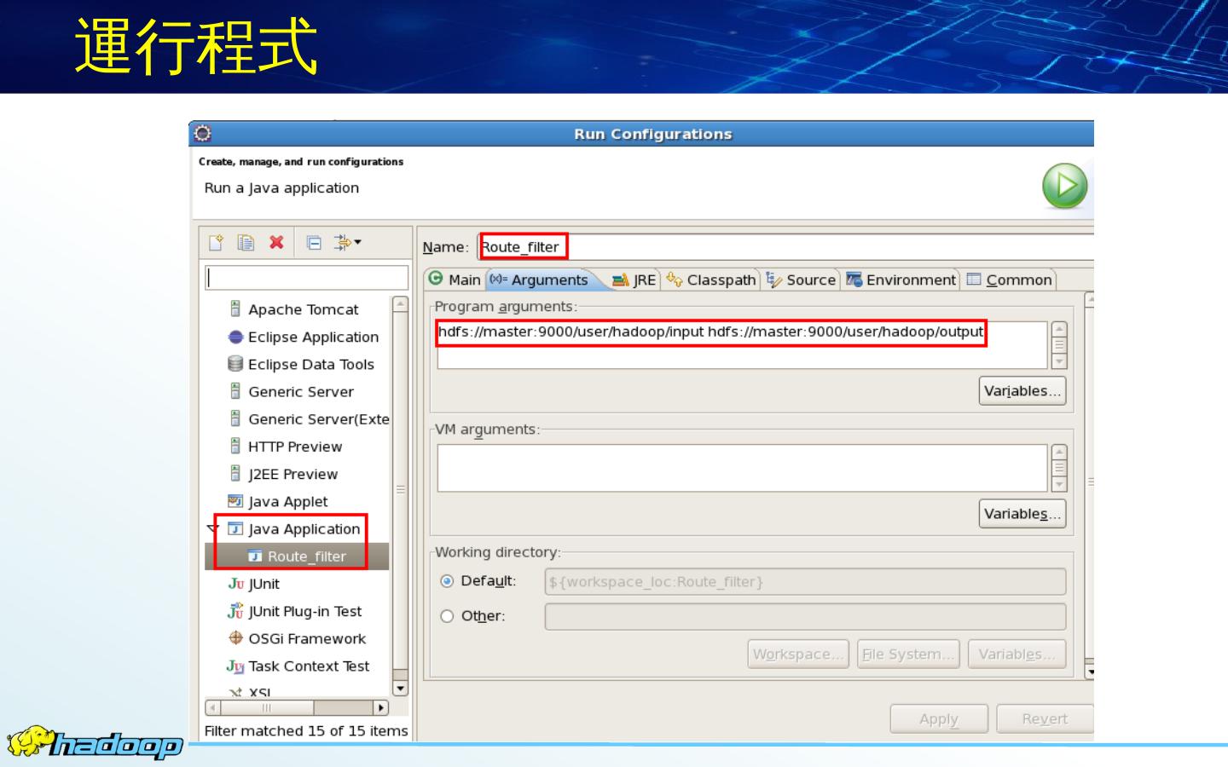Open the filter configurations dropdown menu

(x=347, y=243)
